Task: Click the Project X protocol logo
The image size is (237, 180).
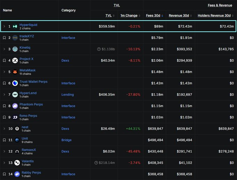Action: pyautogui.click(x=15, y=60)
